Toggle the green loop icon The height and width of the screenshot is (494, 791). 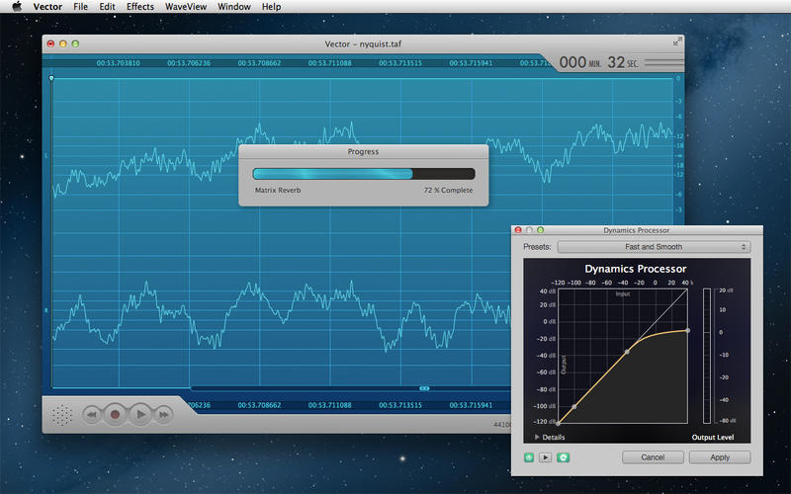pos(563,457)
